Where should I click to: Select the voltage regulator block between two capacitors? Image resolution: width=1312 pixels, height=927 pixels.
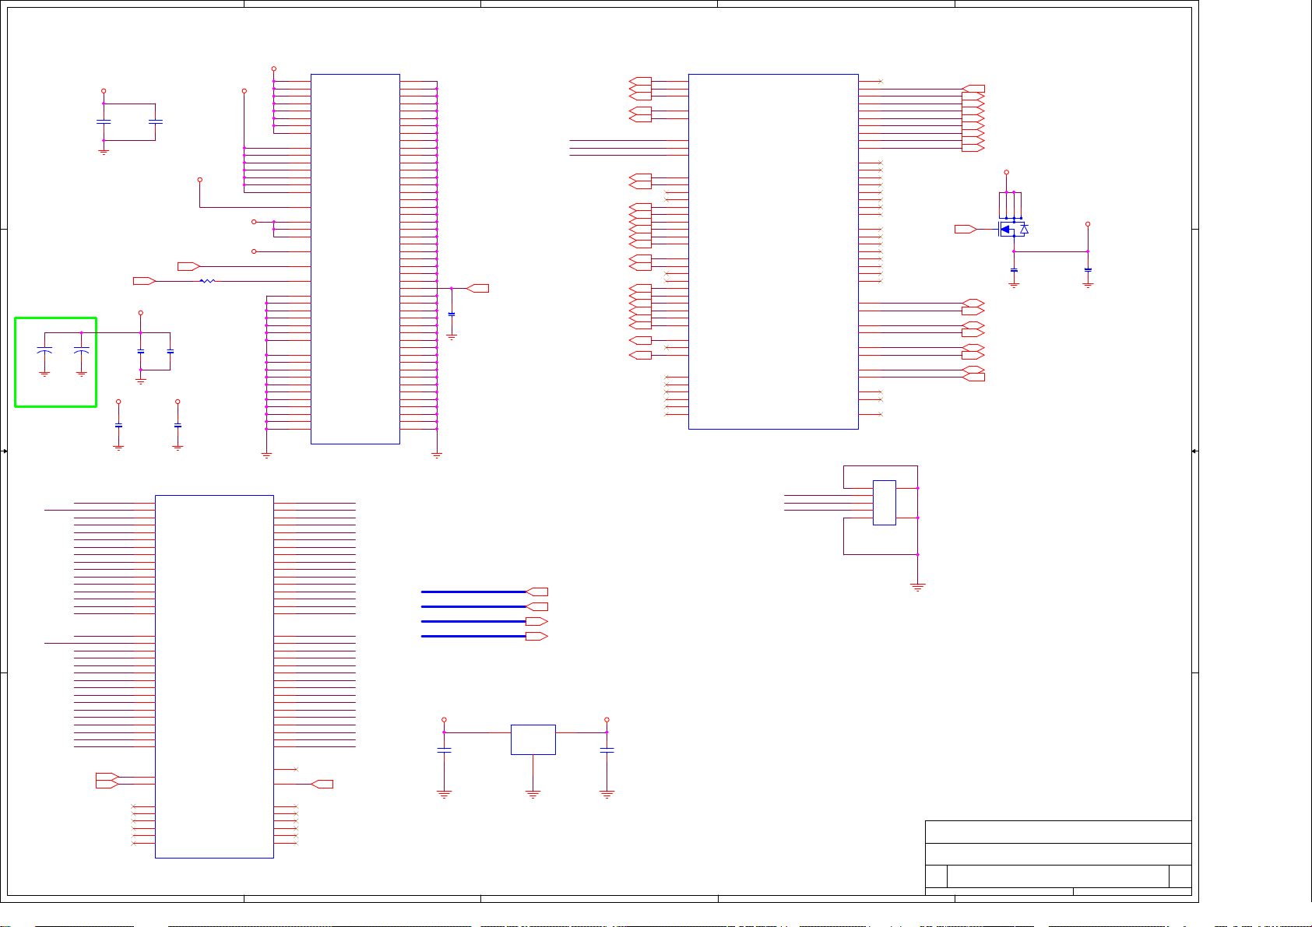[533, 739]
